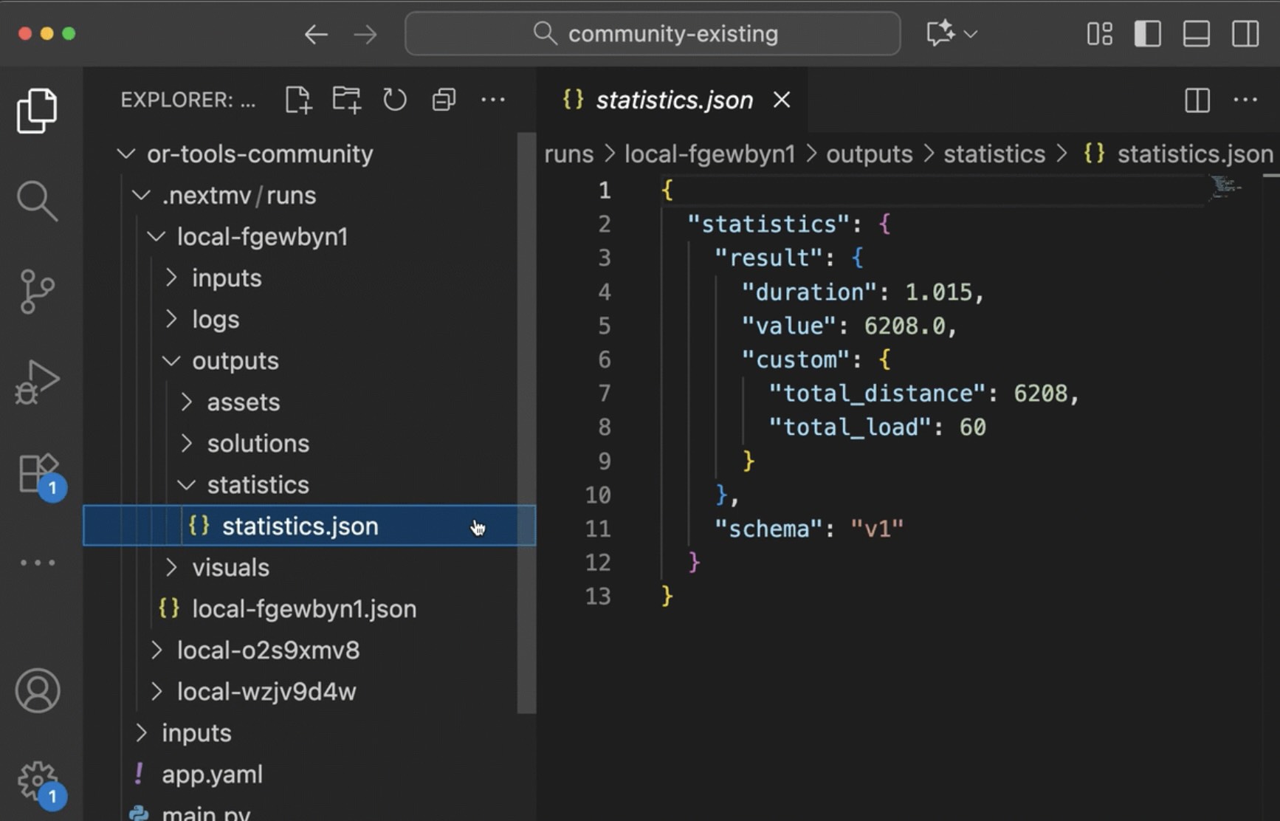Viewport: 1280px width, 821px height.
Task: Expand the local-wzjv9d4w run folder
Action: point(156,691)
